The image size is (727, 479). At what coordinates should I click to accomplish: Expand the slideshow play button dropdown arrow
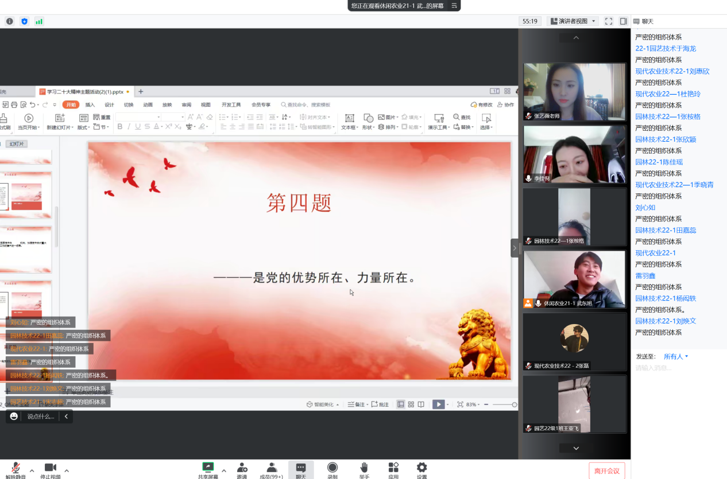coord(446,404)
